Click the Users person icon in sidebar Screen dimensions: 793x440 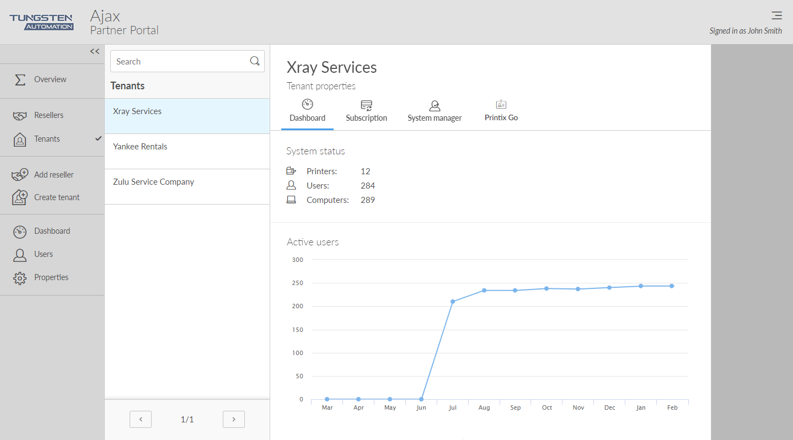point(20,255)
